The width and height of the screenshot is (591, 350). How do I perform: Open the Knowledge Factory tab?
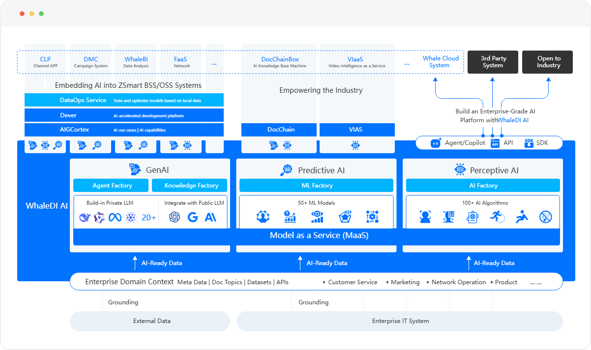[x=189, y=186]
